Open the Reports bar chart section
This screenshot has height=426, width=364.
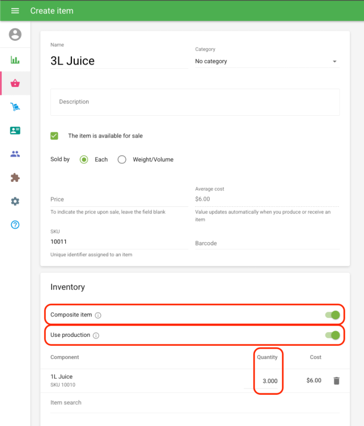15,60
